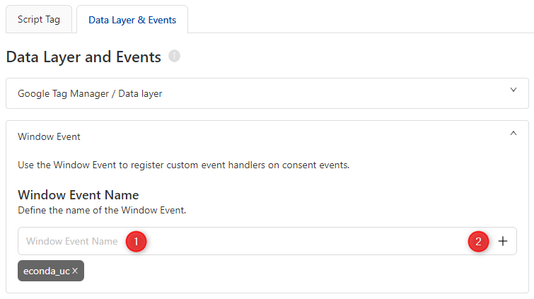Click the 'Use the Window Event to register' description
The width and height of the screenshot is (534, 299).
[x=184, y=165]
